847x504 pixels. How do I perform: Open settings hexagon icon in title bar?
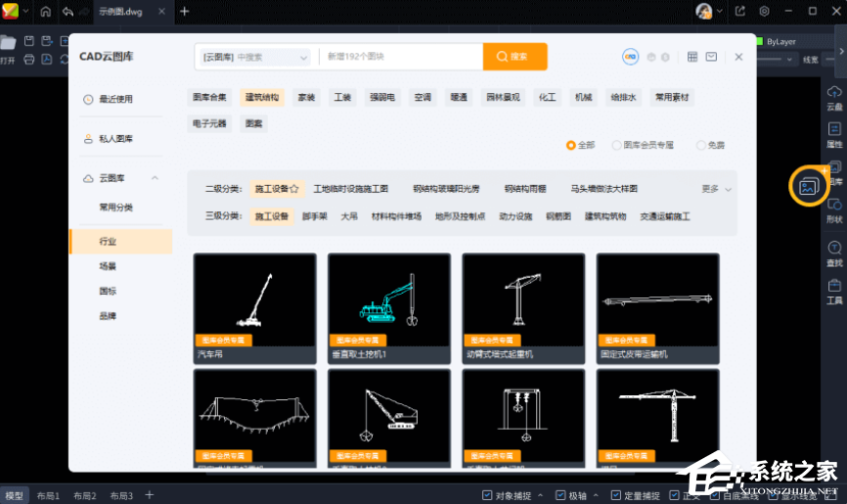pyautogui.click(x=764, y=12)
